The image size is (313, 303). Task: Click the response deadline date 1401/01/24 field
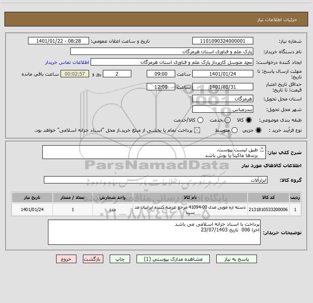223,74
